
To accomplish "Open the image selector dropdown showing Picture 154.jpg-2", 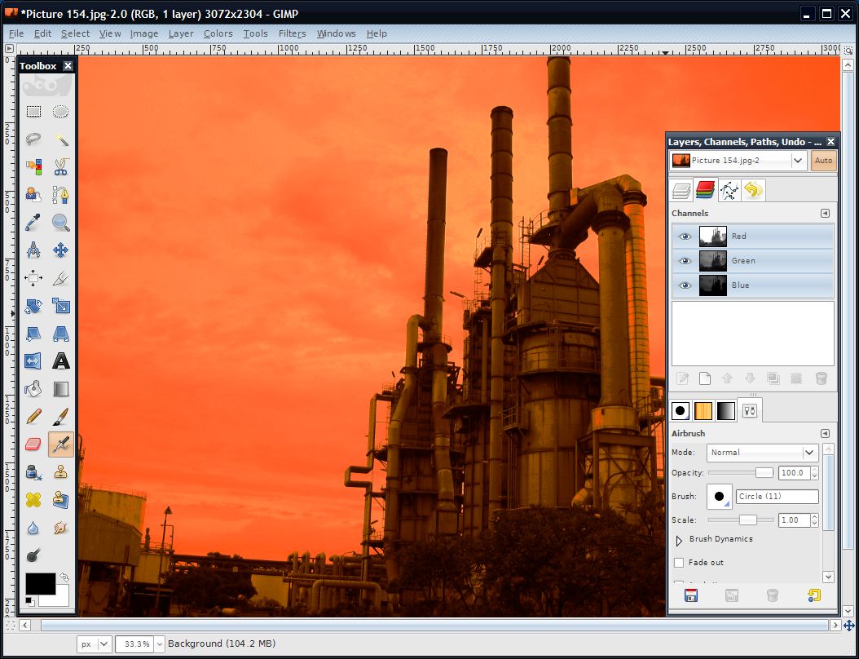I will click(x=797, y=160).
